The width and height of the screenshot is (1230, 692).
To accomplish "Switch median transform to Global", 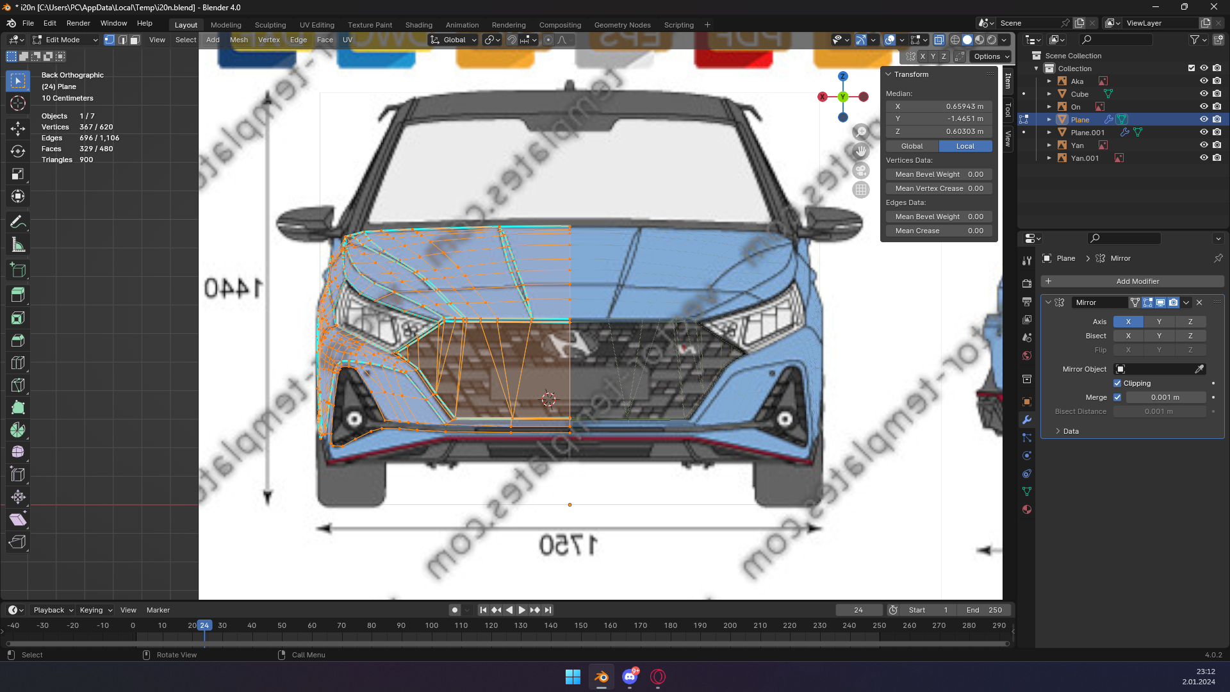I will click(x=912, y=146).
